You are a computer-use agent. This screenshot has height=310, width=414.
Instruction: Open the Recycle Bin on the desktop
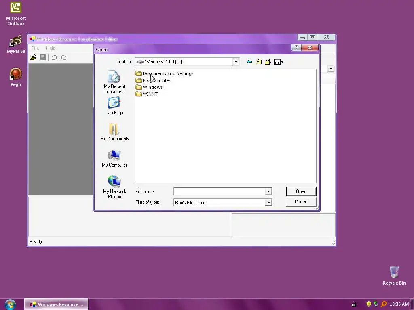tap(394, 275)
